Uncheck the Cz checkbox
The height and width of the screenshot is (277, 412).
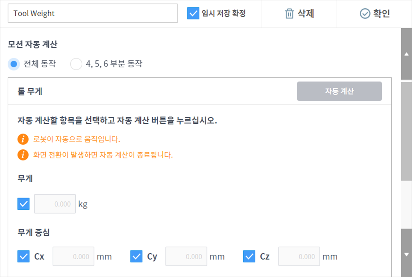(249, 256)
